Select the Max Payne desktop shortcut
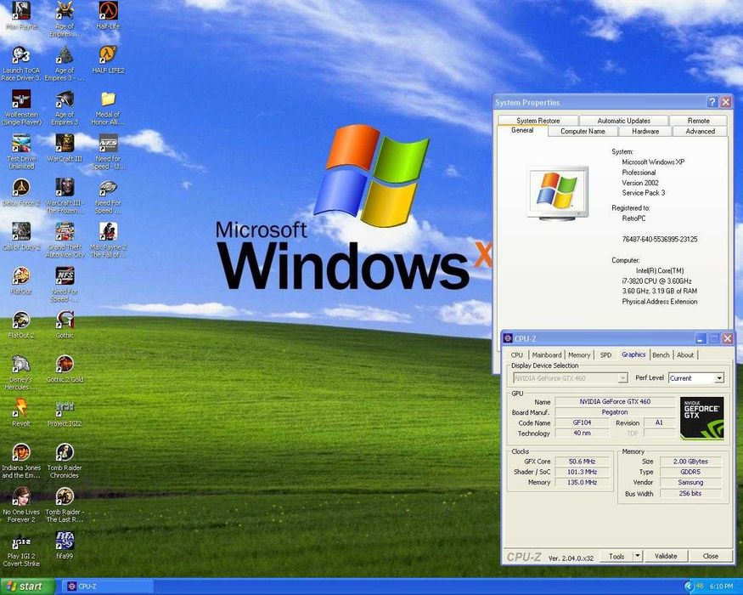The height and width of the screenshot is (595, 743). tap(21, 16)
